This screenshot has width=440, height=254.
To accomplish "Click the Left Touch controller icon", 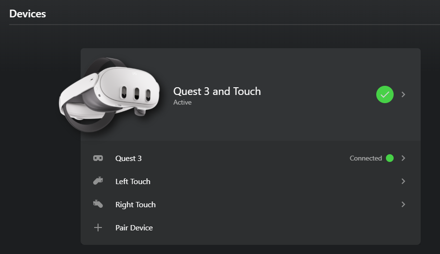I will (x=98, y=181).
